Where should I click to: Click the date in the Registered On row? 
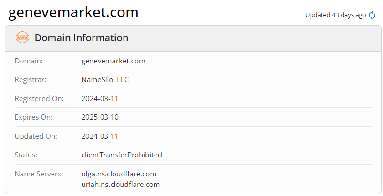point(100,99)
